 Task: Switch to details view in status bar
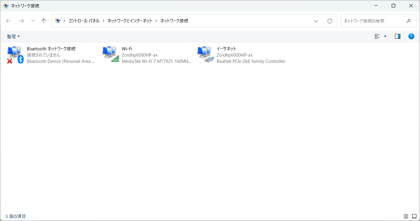(x=406, y=216)
